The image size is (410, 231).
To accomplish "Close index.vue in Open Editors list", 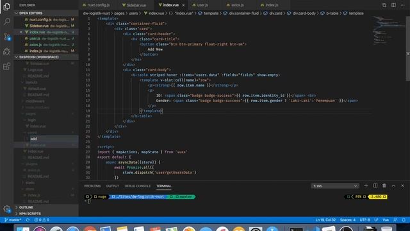I will (21, 32).
